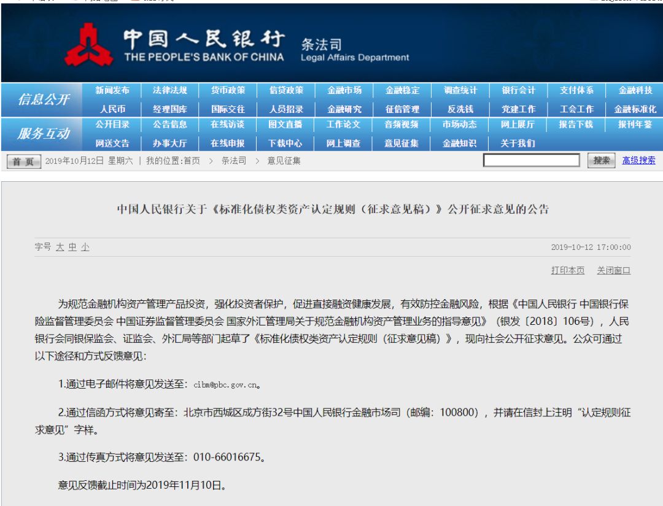The image size is (663, 506).
Task: Open 公开目录 in service menu
Action: pyautogui.click(x=112, y=125)
